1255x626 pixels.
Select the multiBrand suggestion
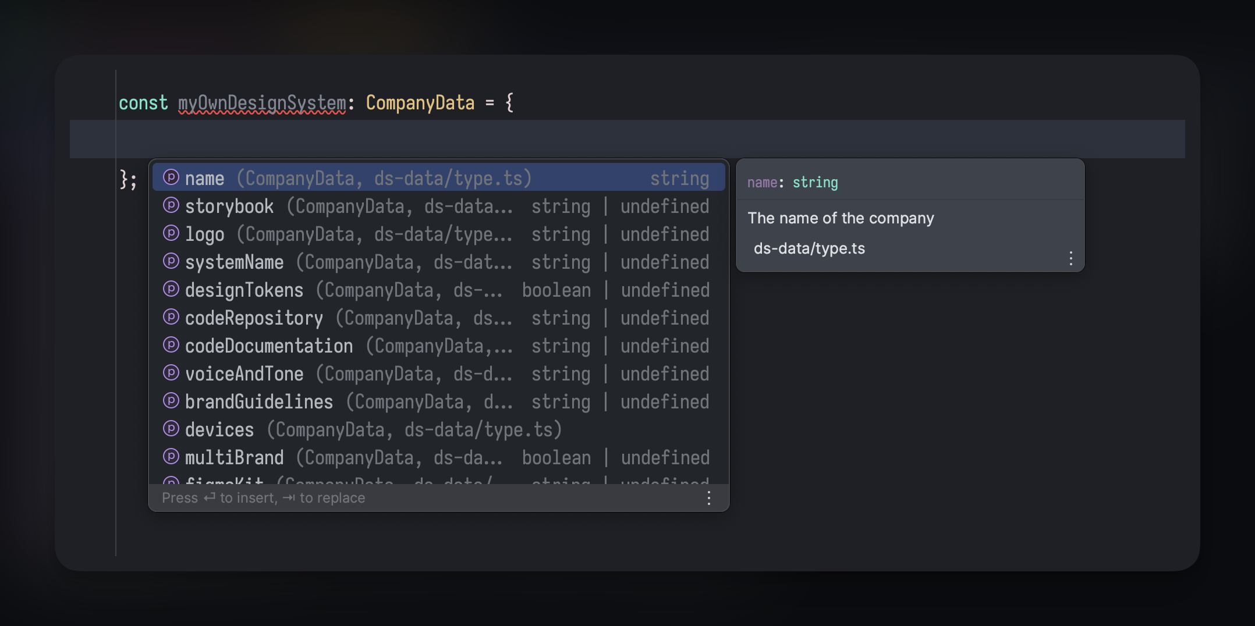pos(438,457)
